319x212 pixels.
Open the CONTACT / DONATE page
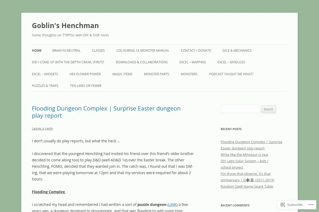[196, 51]
